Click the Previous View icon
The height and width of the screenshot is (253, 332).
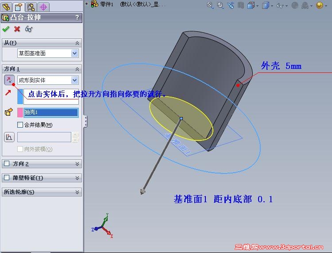pos(231,5)
